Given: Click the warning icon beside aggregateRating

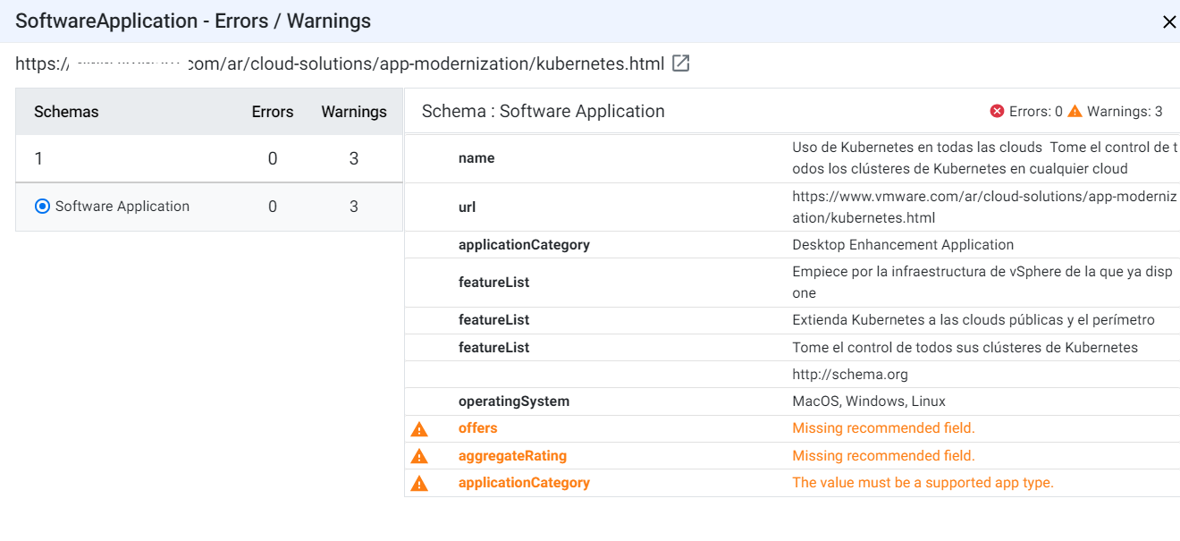Looking at the screenshot, I should click(x=419, y=456).
